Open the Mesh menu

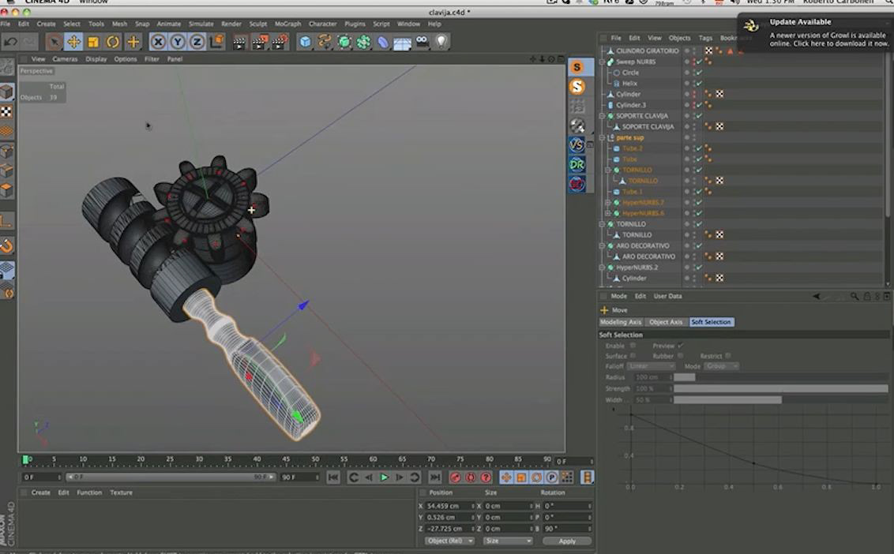tap(120, 24)
